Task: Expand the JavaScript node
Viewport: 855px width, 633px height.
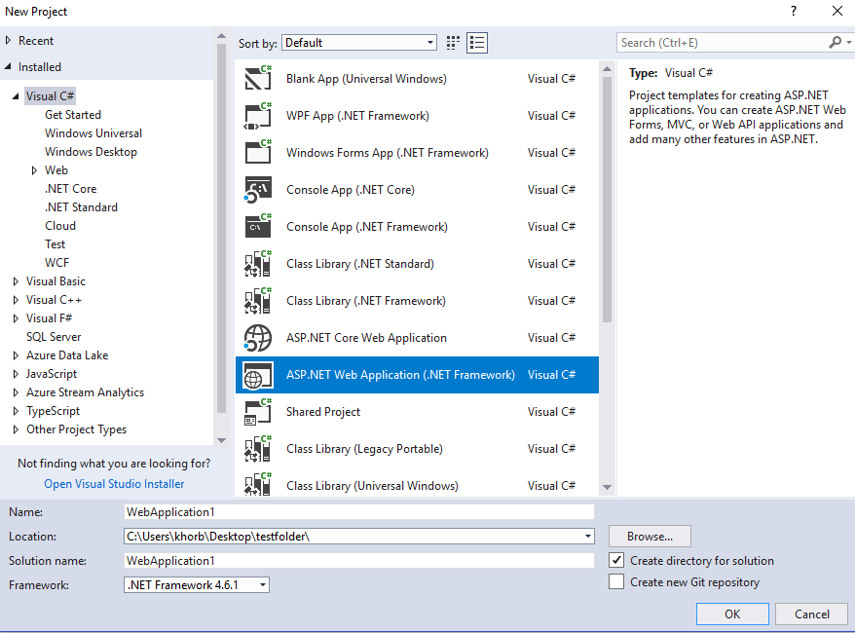Action: (16, 374)
